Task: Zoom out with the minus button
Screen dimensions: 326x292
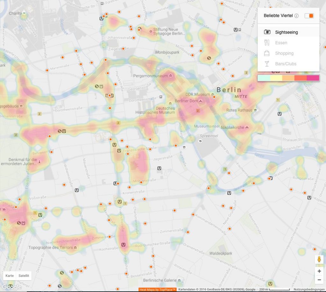Action: (x=319, y=280)
